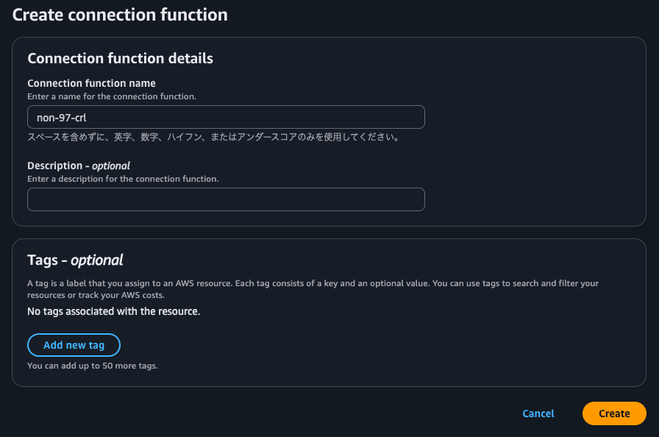Screen dimensions: 659x437
Task: Click the Tags - optional section header
Action: point(75,260)
